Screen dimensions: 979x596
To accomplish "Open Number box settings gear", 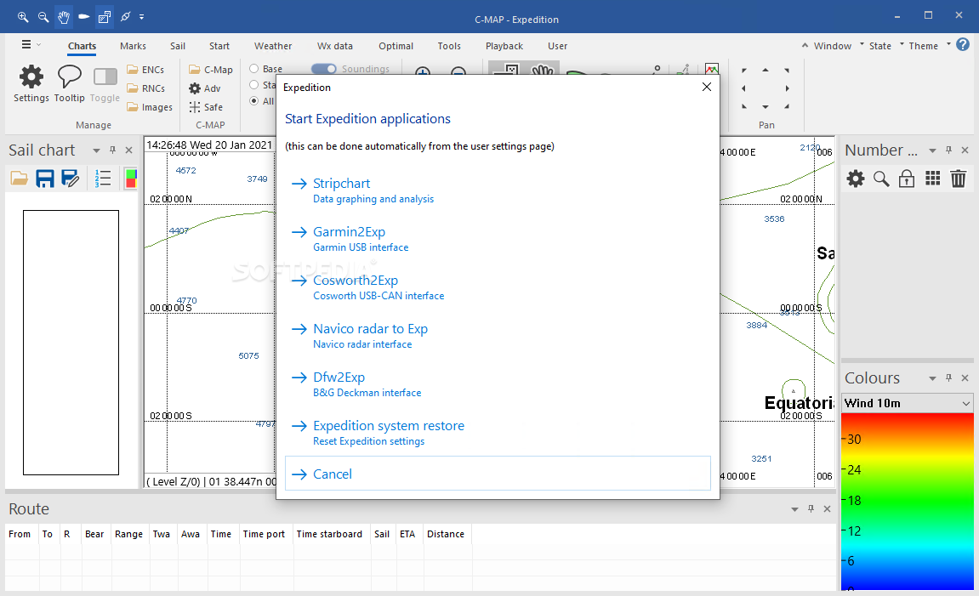I will (856, 179).
